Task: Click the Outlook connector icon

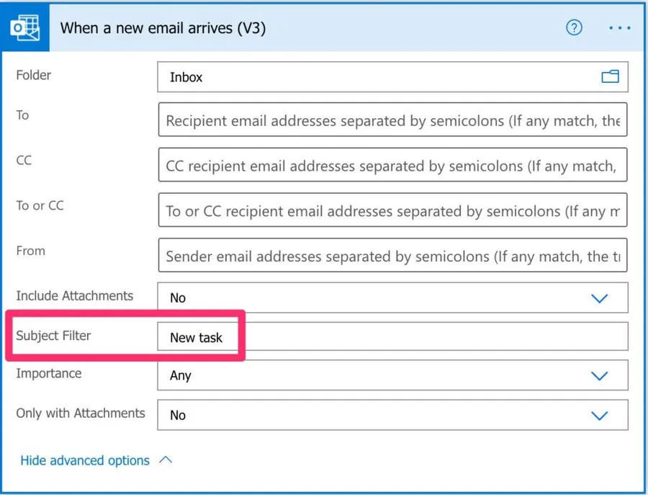Action: pyautogui.click(x=26, y=28)
